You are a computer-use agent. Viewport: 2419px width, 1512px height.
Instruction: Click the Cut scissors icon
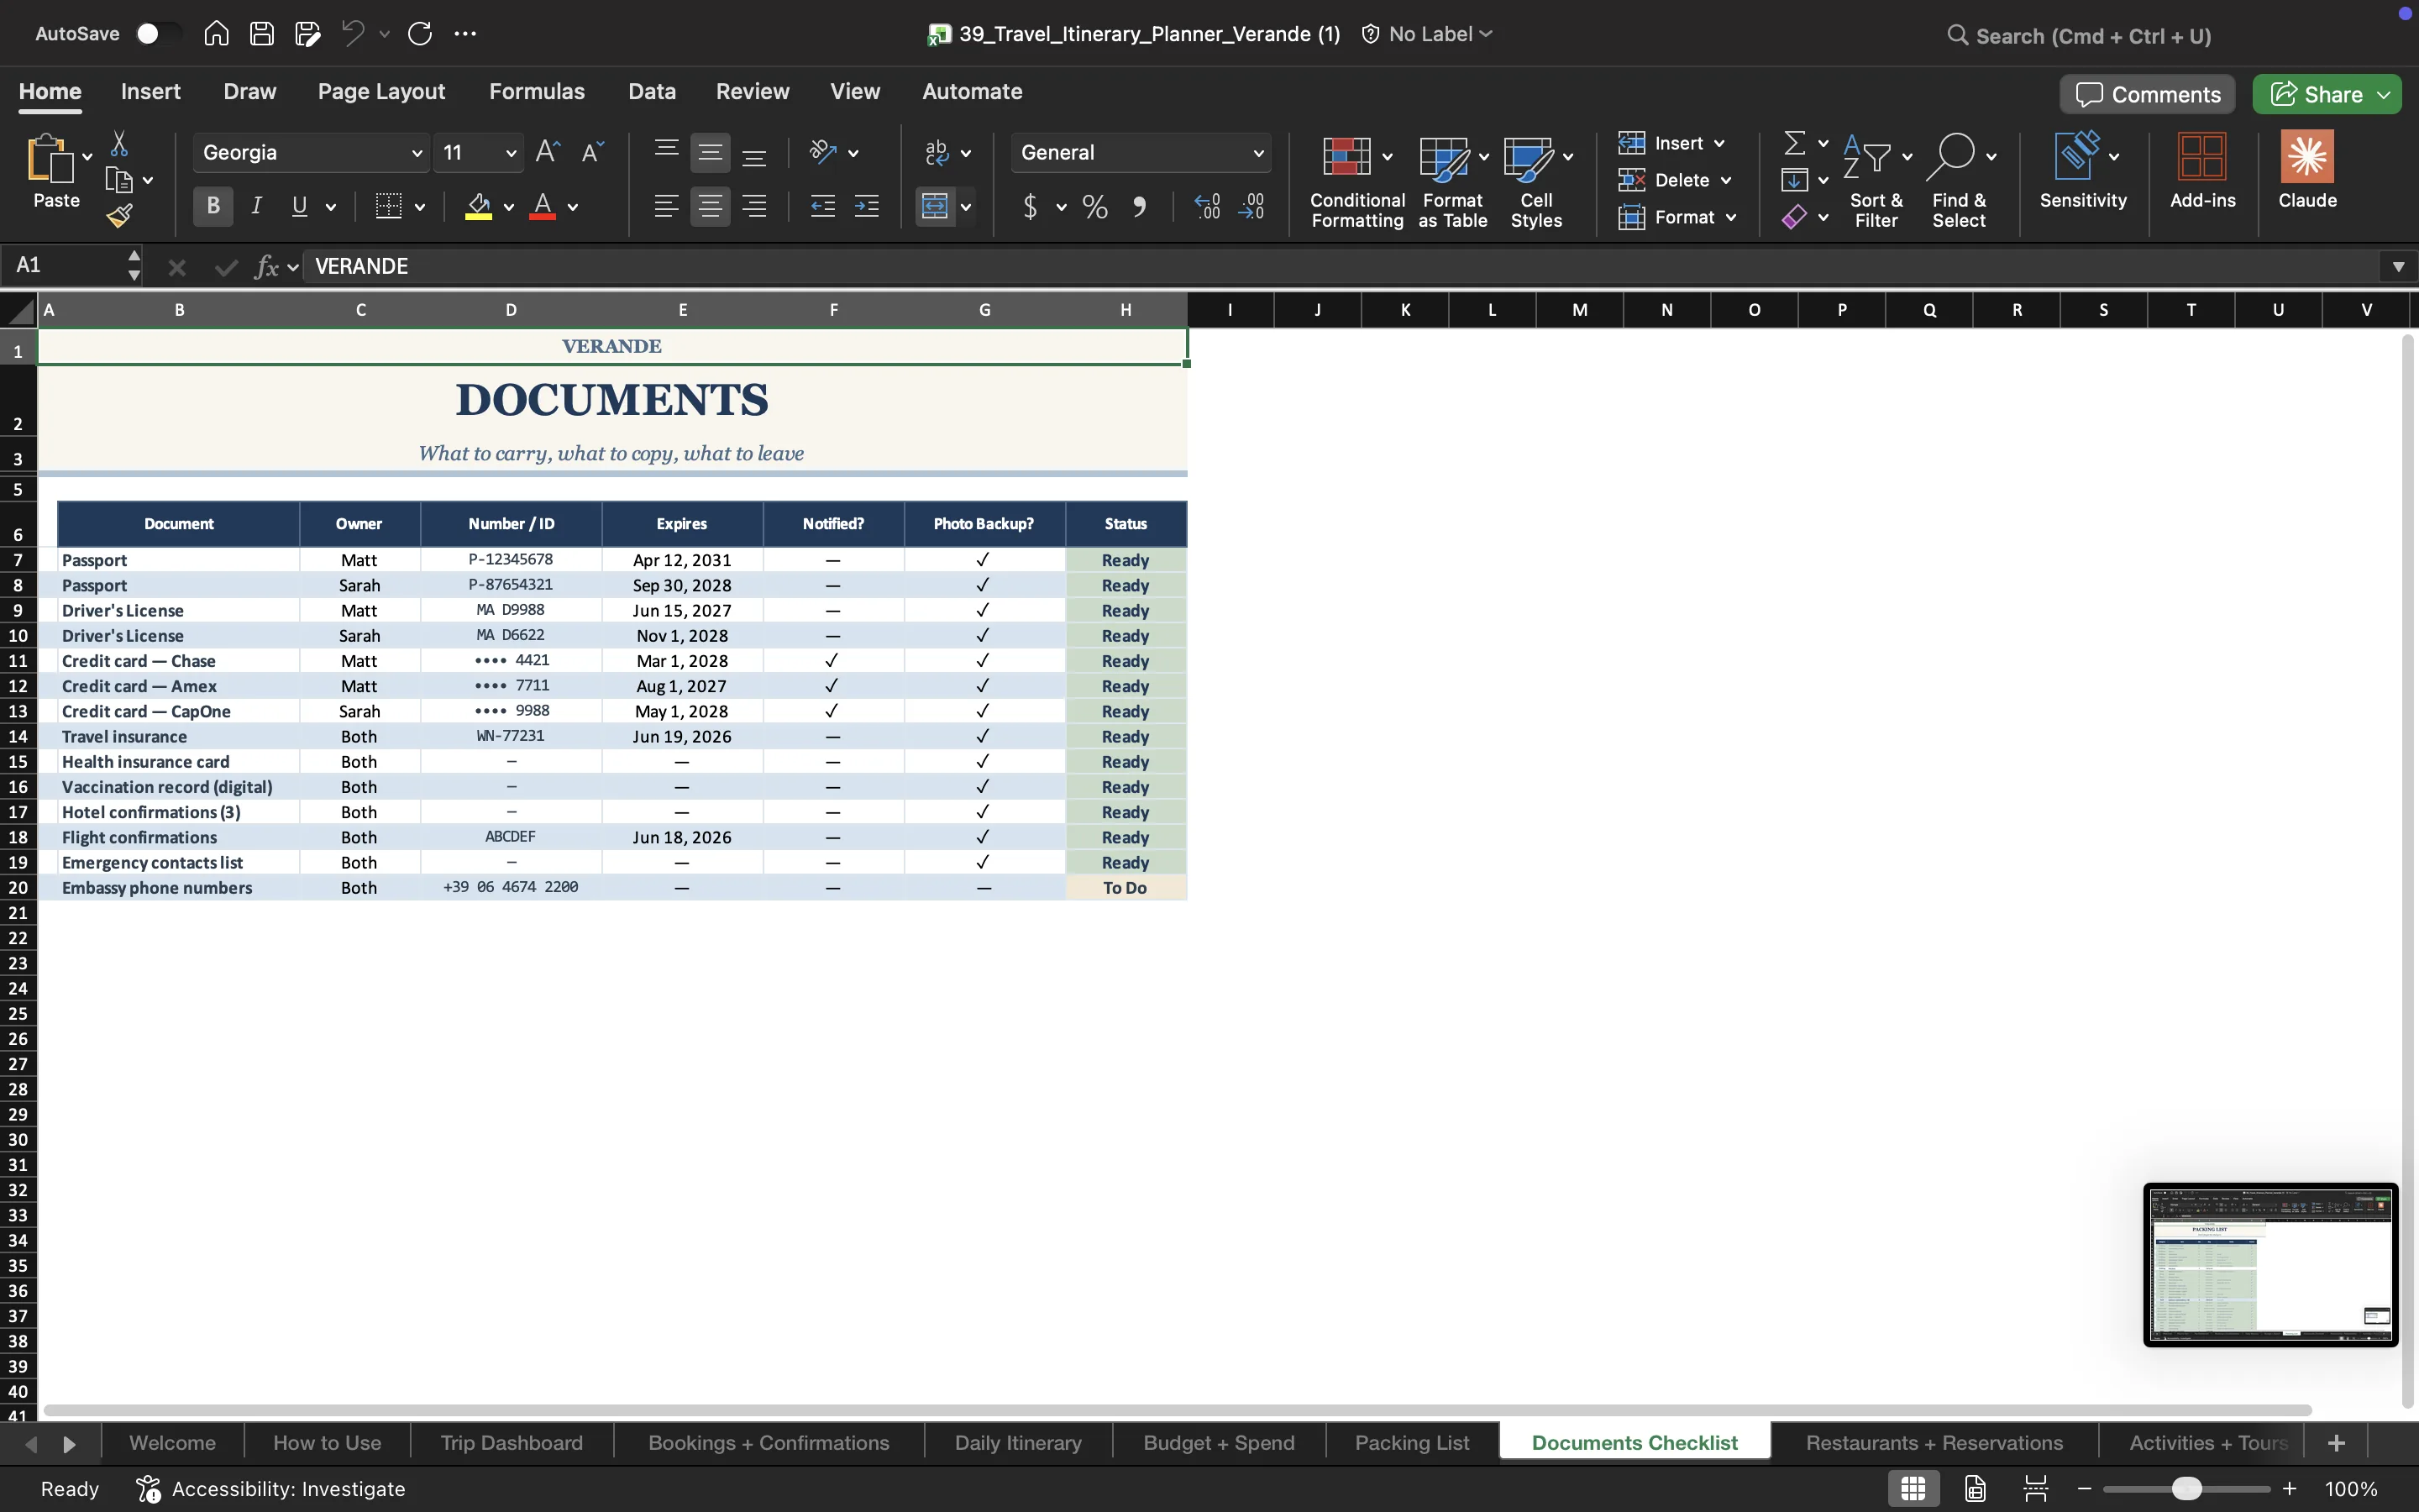tap(119, 144)
